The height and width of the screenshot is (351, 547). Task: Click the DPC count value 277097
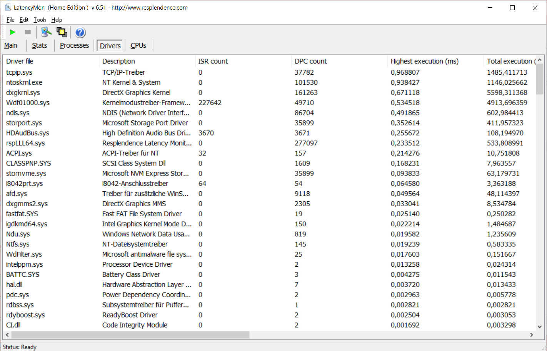click(306, 143)
